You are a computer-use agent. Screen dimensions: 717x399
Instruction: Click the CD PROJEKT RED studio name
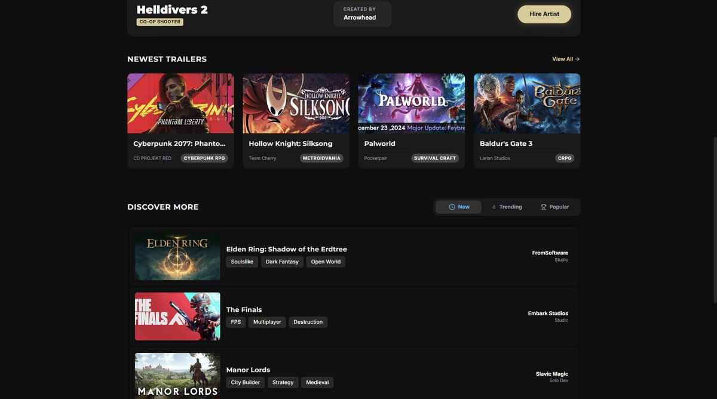[152, 158]
